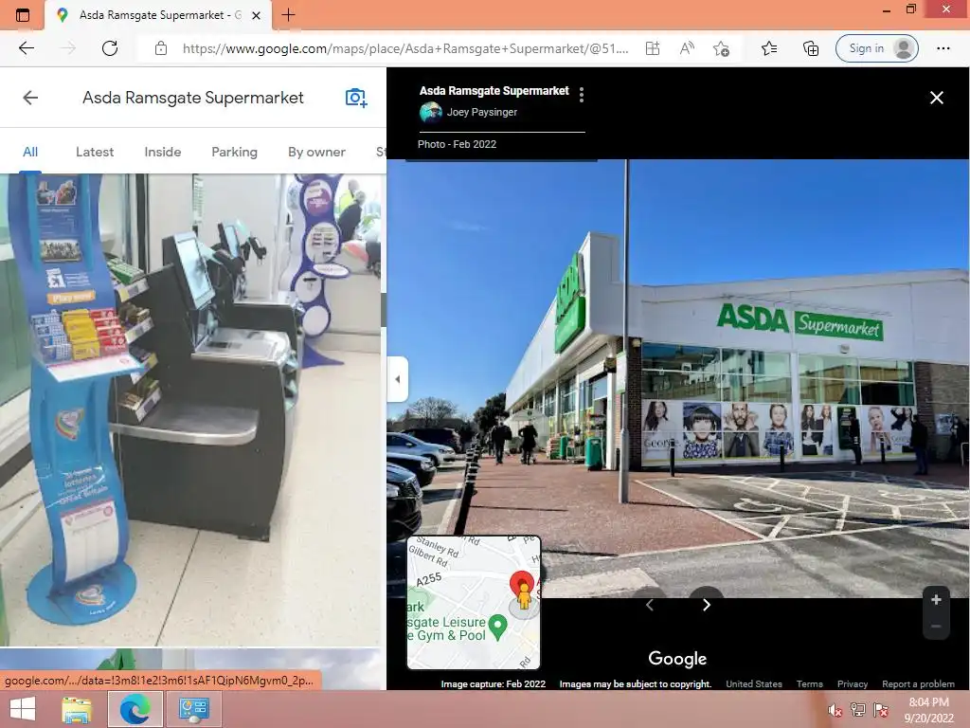The width and height of the screenshot is (970, 728).
Task: Open Edge tab actions menu icon
Action: click(x=23, y=15)
